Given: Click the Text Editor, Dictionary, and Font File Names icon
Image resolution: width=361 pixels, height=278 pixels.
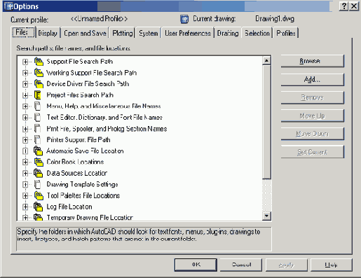Looking at the screenshot, I should pos(37,118).
